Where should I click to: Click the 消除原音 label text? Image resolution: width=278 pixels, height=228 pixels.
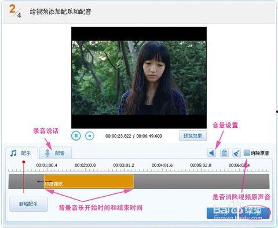coord(260,153)
